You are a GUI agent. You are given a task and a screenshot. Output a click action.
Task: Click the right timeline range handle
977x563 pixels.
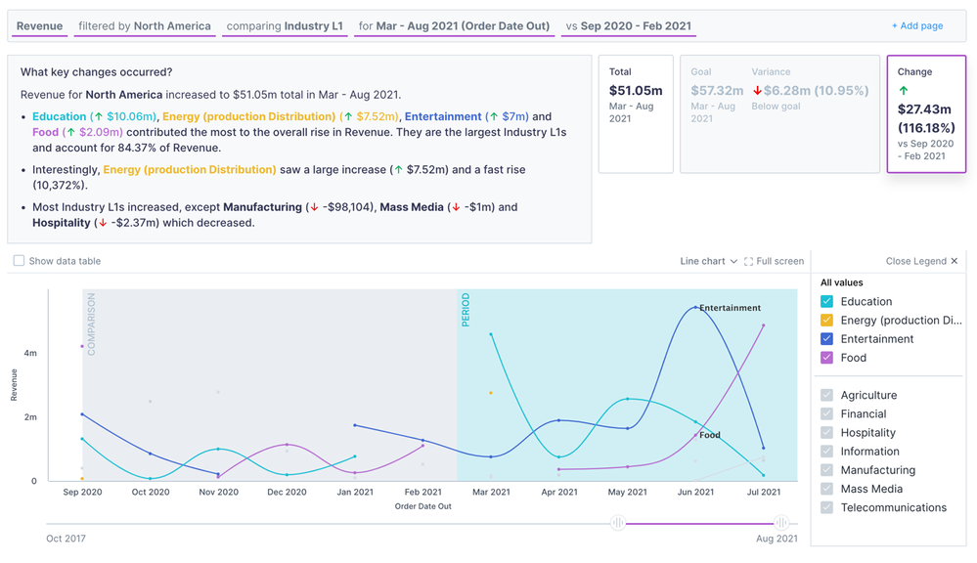click(780, 523)
